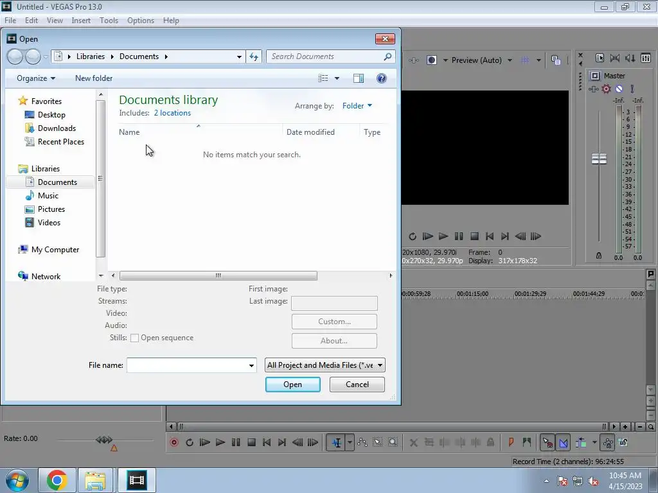Screen dimensions: 658x493
Task: Open the File menu
Action: click(10, 21)
